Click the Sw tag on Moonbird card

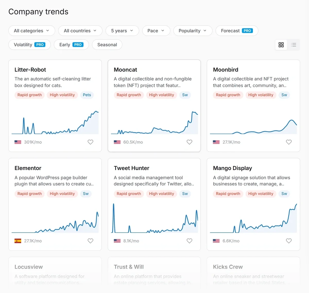tap(284, 95)
